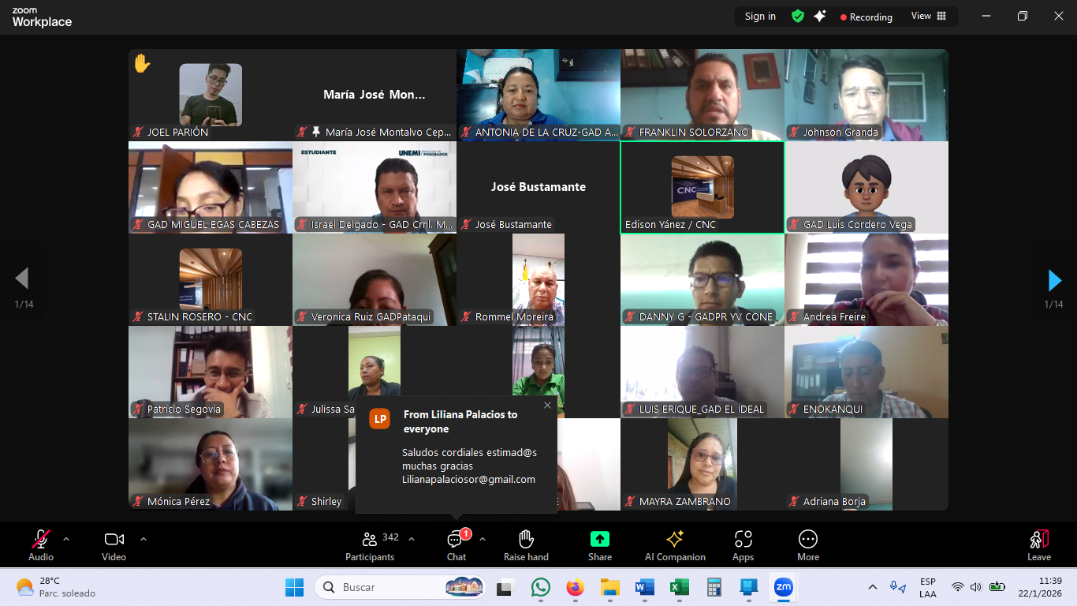Open WhatsApp from the taskbar
The height and width of the screenshot is (606, 1077).
(x=540, y=588)
